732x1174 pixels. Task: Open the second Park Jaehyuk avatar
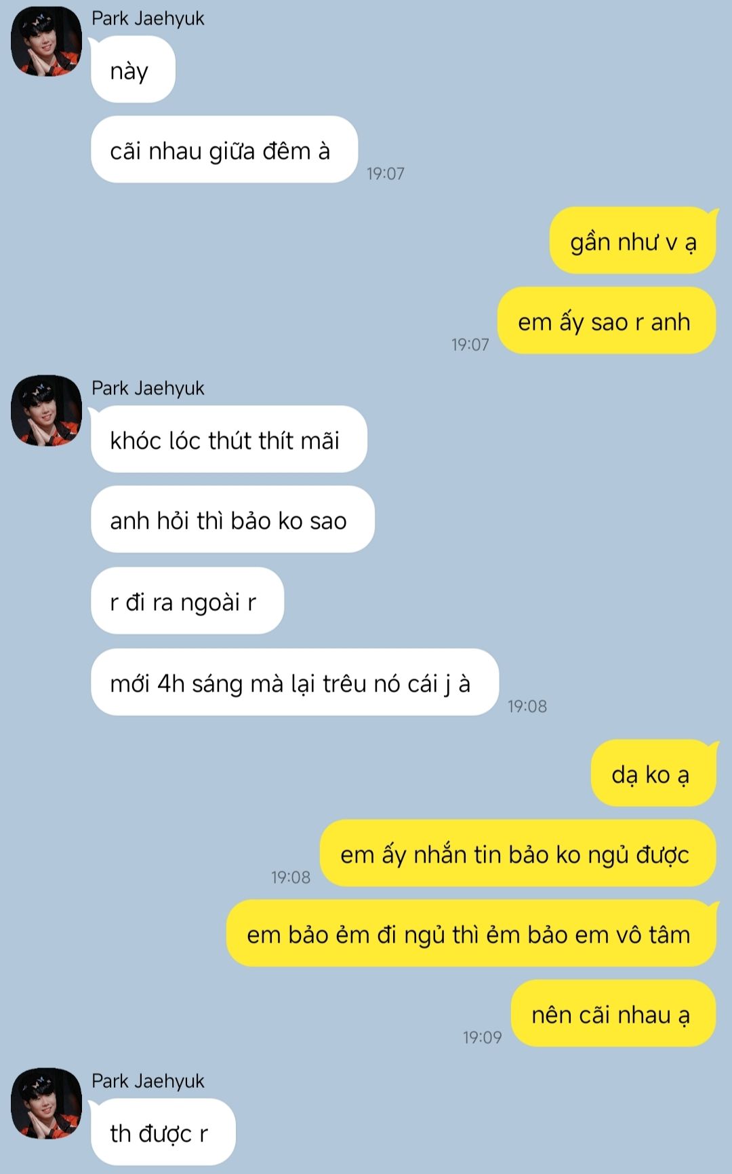point(46,411)
